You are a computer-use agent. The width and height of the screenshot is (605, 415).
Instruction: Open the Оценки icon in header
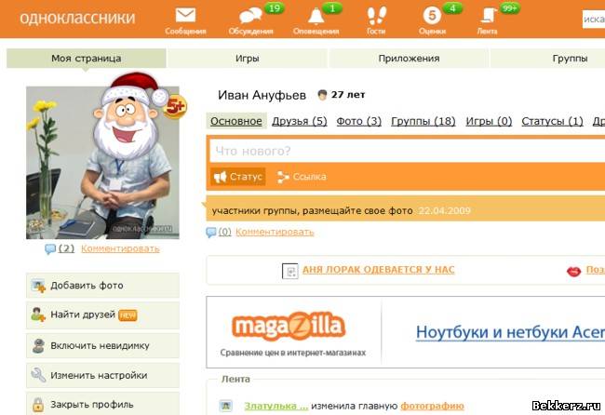432,16
